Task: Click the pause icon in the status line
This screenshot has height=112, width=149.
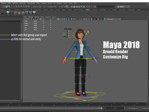Action: point(89,7)
